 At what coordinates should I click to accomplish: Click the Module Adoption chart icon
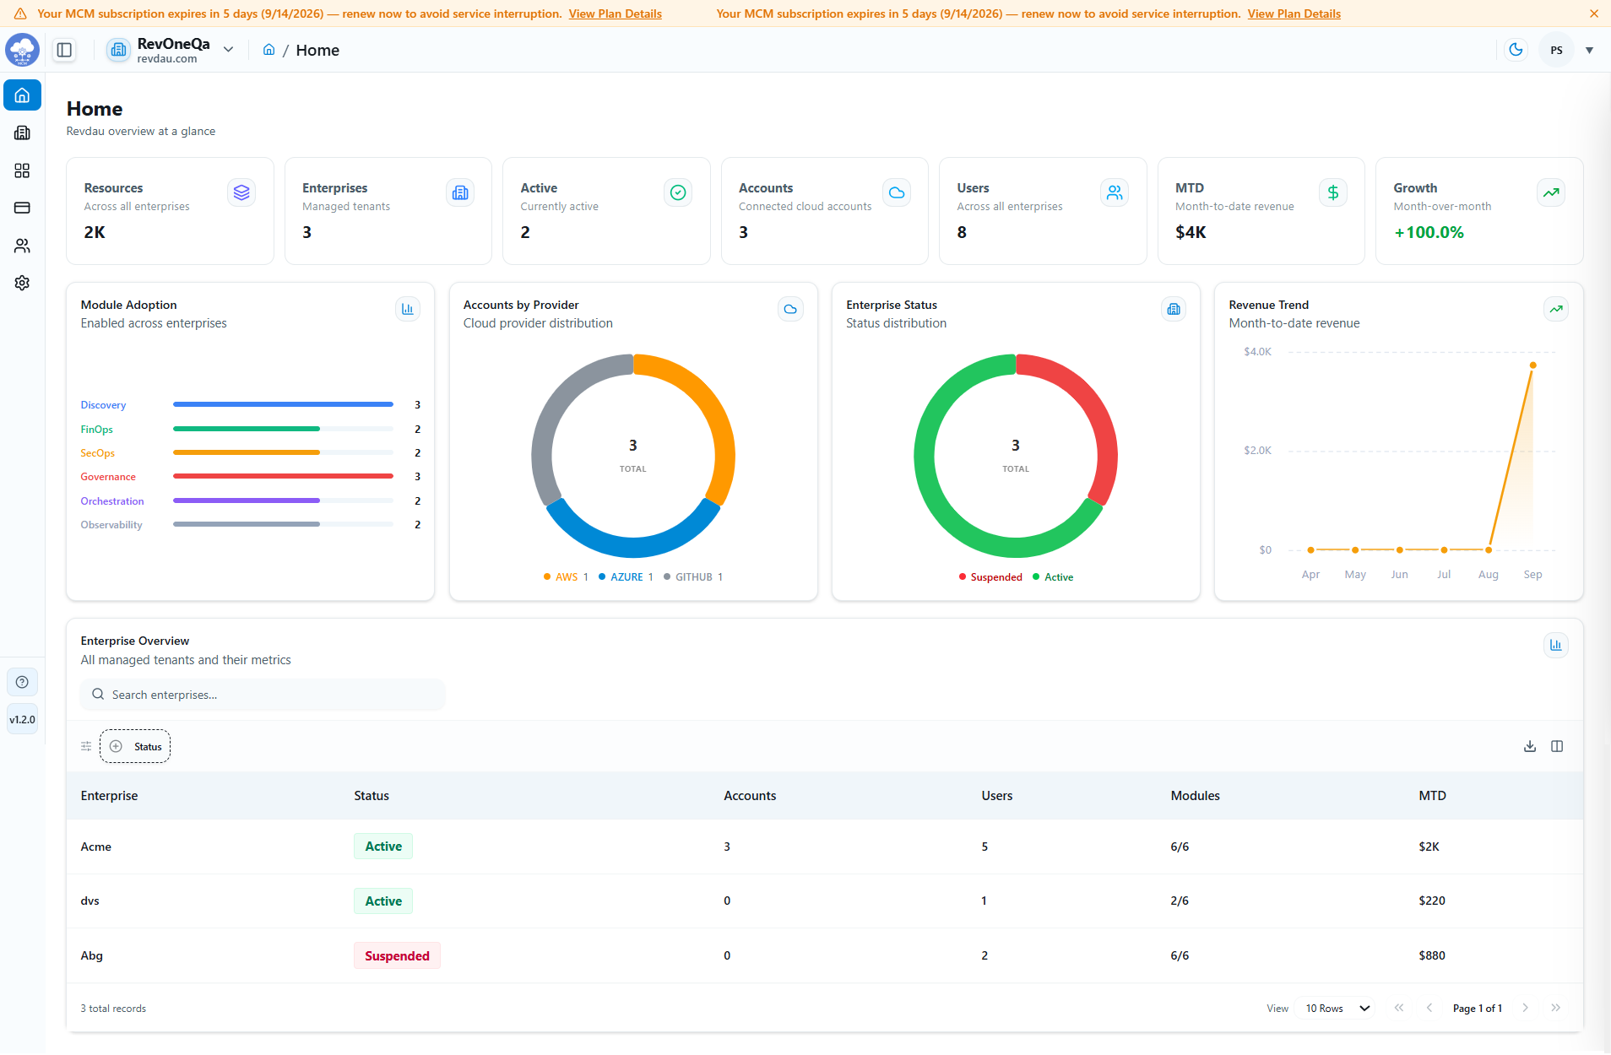[408, 309]
